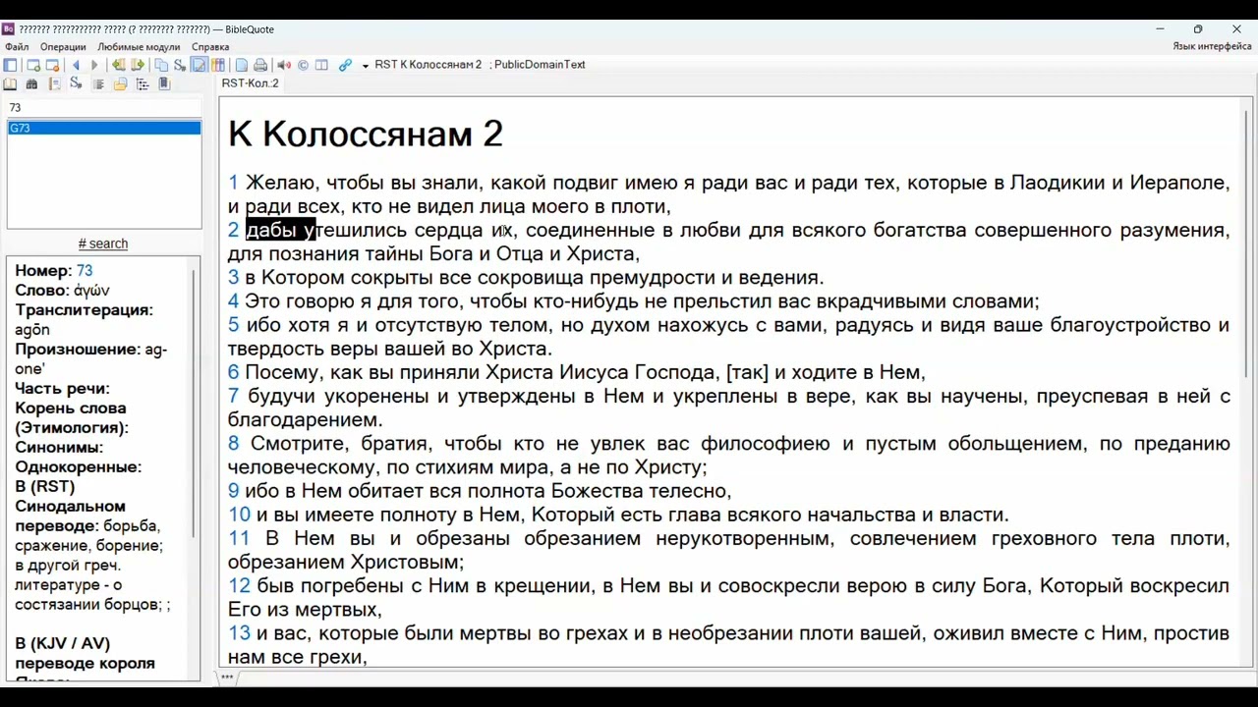Viewport: 1258px width, 707px height.
Task: Open the Bible book tab icon
Action: point(10,84)
